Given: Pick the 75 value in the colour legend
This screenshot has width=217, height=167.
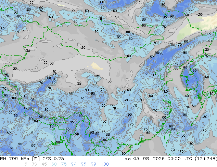Looking at the screenshot, I should (64, 164).
